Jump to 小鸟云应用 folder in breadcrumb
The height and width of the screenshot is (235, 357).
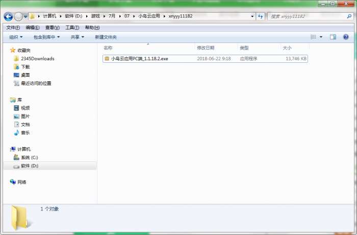coord(149,16)
